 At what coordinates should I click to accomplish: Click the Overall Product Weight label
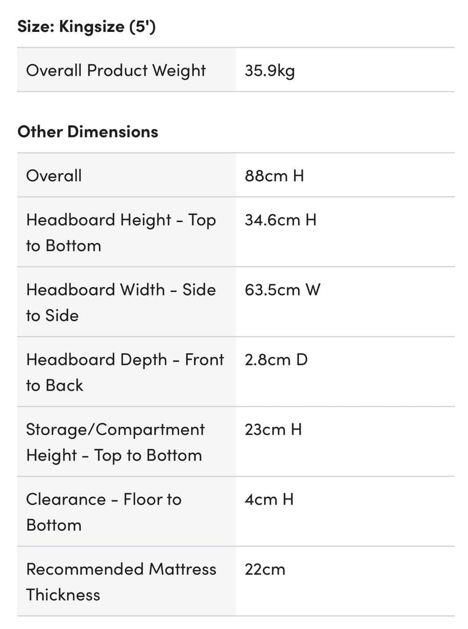coord(116,71)
